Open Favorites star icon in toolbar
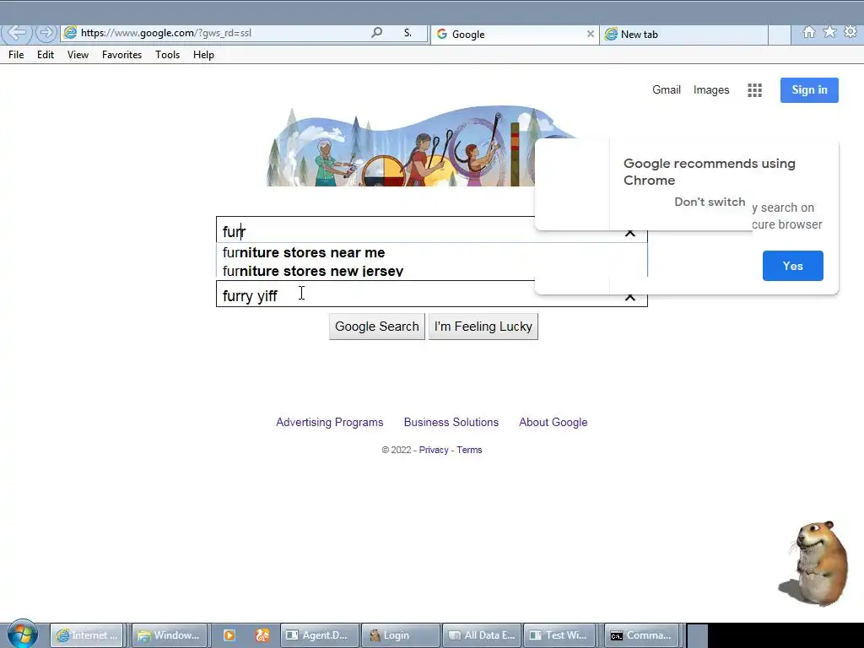 coord(829,32)
